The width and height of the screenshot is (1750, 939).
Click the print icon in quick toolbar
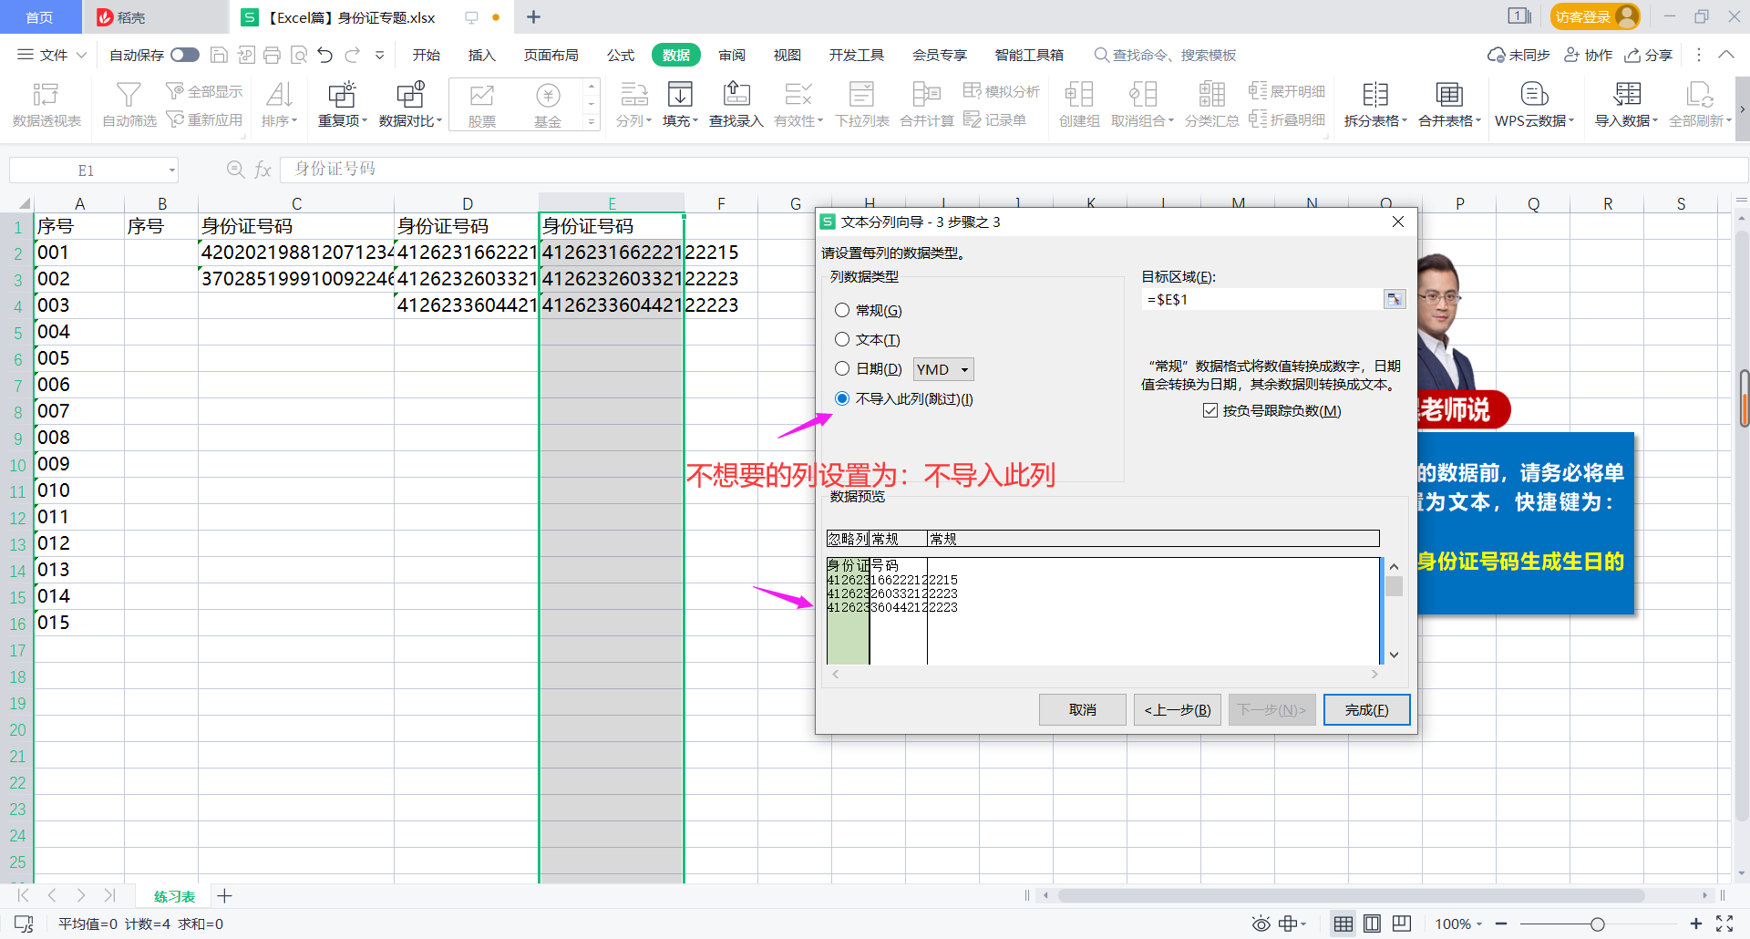pos(272,55)
